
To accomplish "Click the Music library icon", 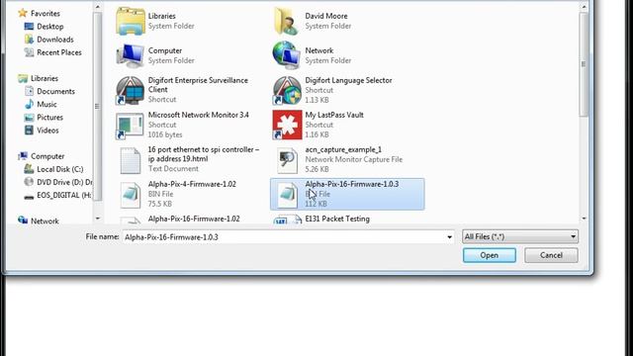I will pyautogui.click(x=29, y=104).
